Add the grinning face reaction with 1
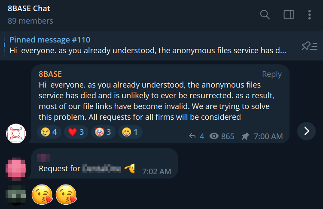Viewport: 323px width, 209px height. pos(130,132)
